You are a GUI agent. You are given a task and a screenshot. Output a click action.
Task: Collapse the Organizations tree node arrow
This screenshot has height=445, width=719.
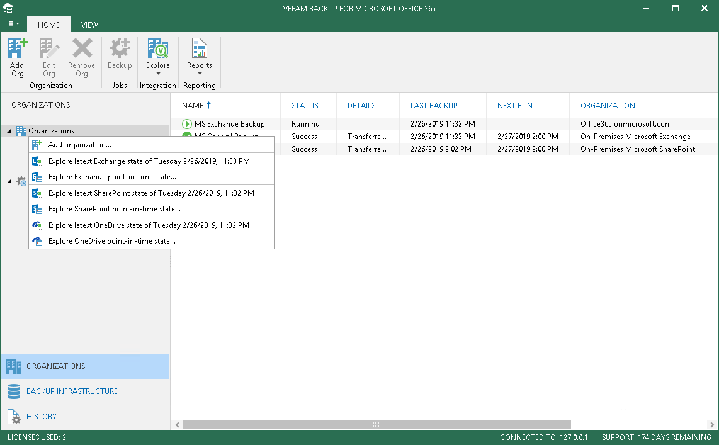pyautogui.click(x=9, y=131)
